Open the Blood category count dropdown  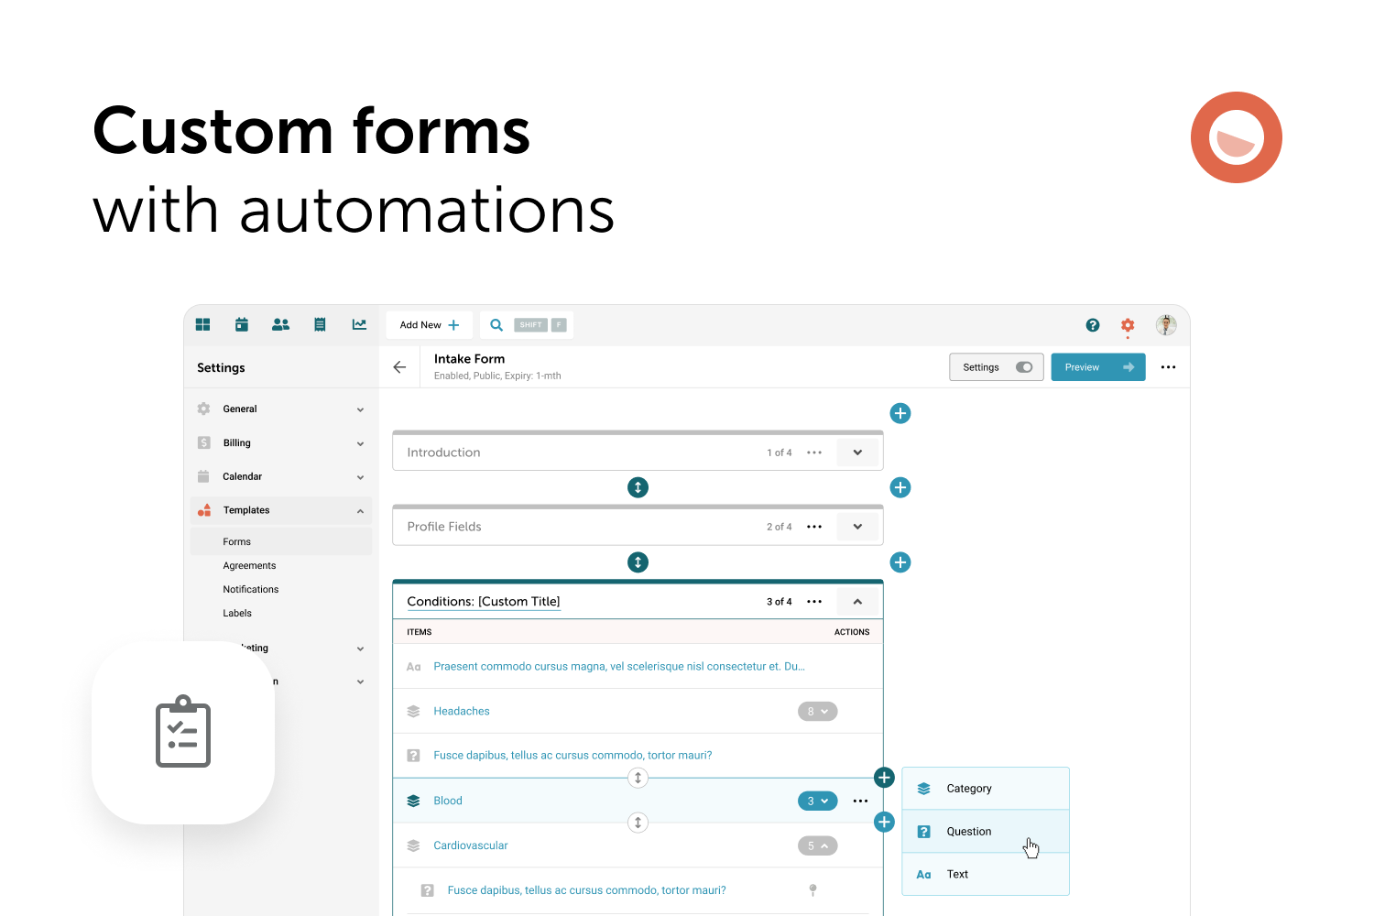point(817,801)
